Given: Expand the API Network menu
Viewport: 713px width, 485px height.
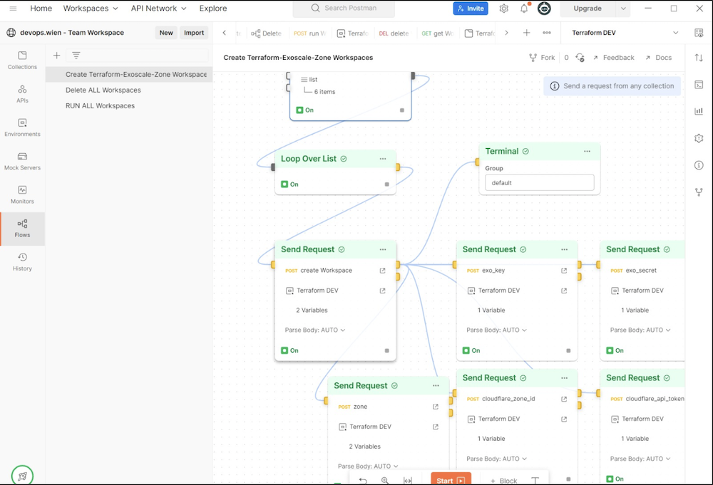Looking at the screenshot, I should (159, 8).
